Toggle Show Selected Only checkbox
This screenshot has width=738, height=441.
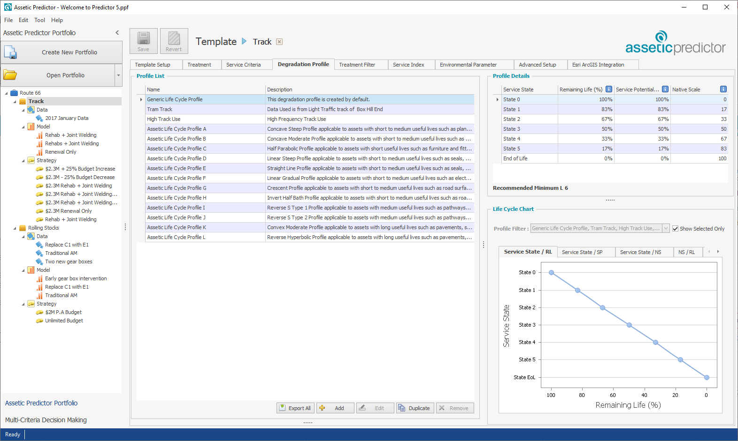[675, 229]
